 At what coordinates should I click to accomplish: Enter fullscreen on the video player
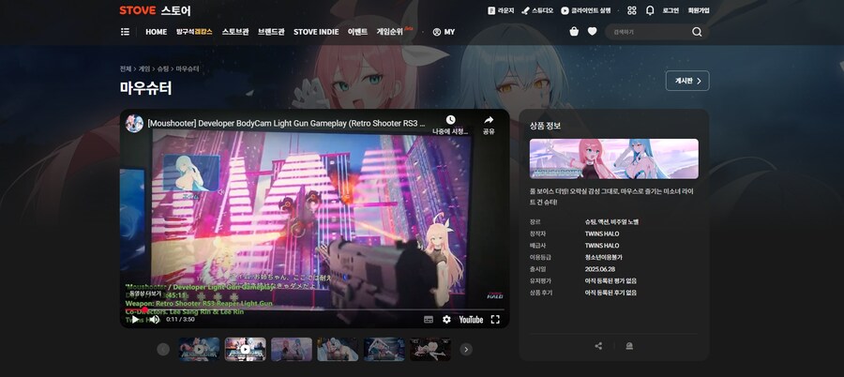(495, 320)
